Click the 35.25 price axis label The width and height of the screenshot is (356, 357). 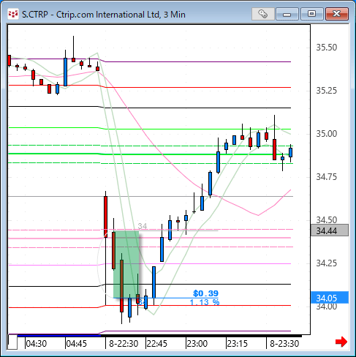[x=327, y=91]
